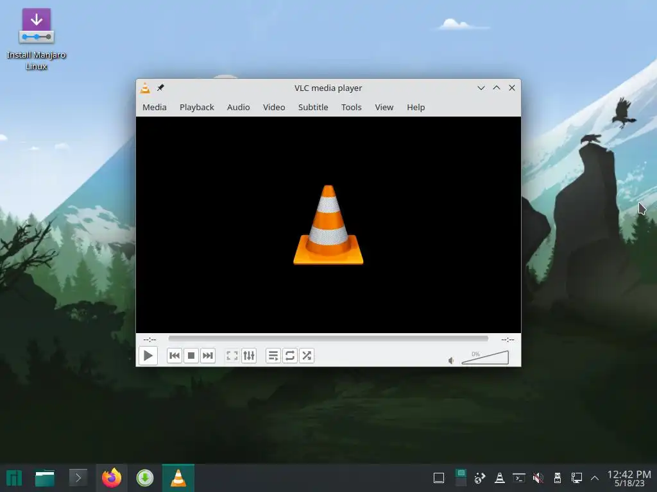Minimize the VLC window
657x492 pixels.
(481, 88)
